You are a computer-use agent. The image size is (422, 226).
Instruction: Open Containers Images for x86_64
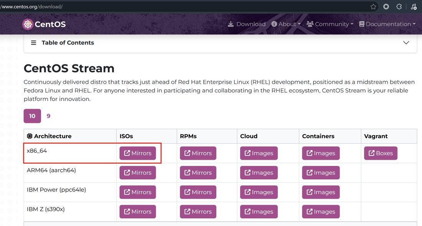click(x=321, y=153)
